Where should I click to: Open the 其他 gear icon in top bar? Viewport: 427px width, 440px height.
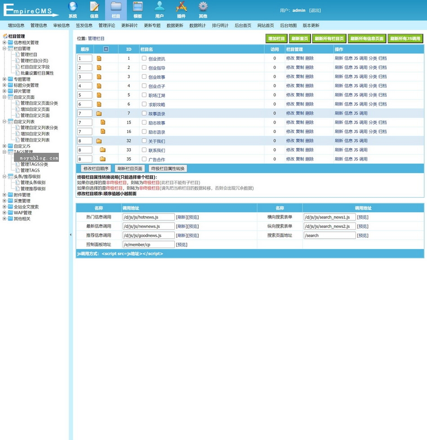(203, 6)
